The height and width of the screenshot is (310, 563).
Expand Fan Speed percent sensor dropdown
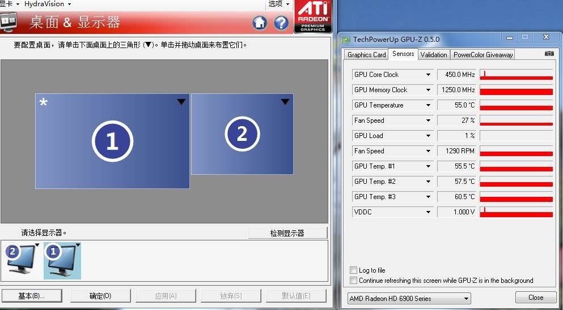[x=428, y=120]
